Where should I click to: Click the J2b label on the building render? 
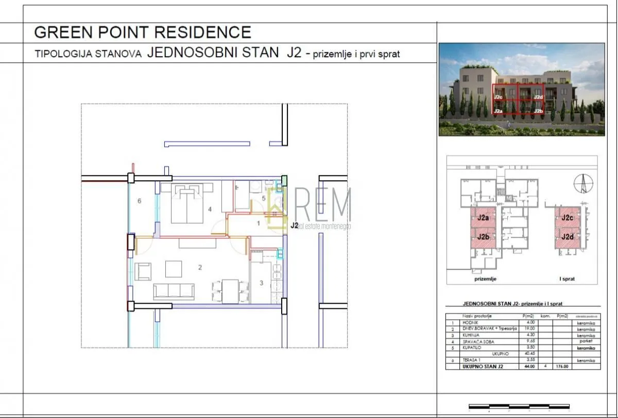(538, 111)
